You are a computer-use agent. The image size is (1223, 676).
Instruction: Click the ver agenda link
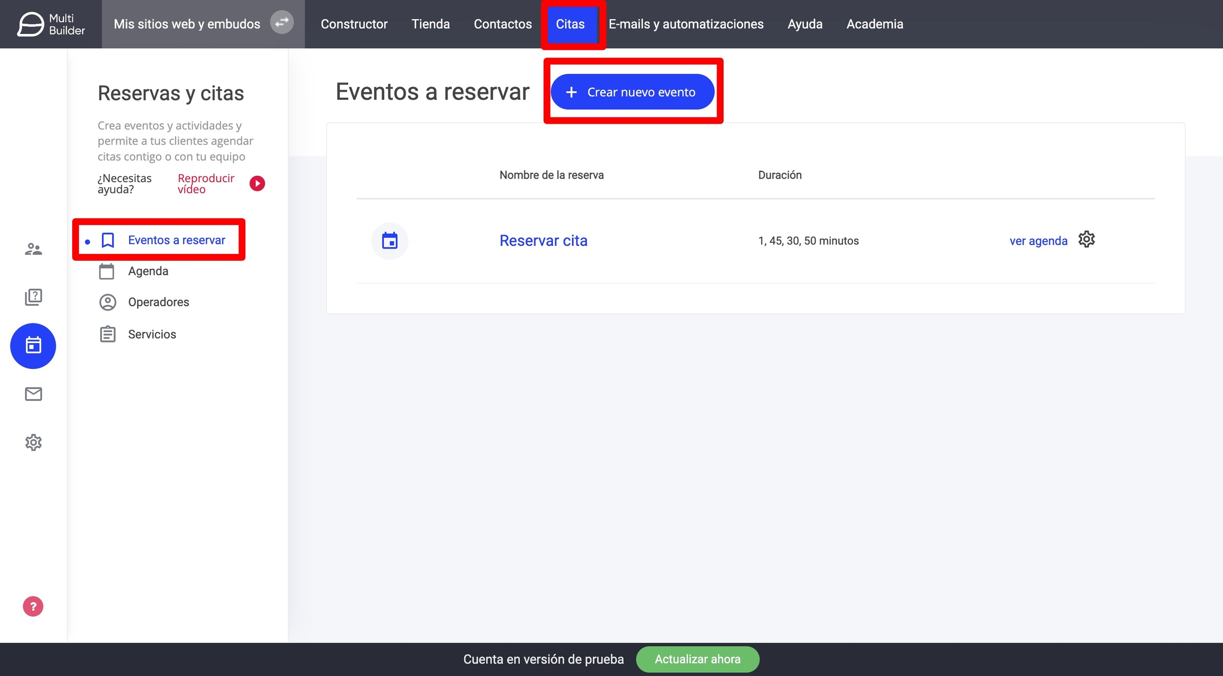(x=1038, y=241)
